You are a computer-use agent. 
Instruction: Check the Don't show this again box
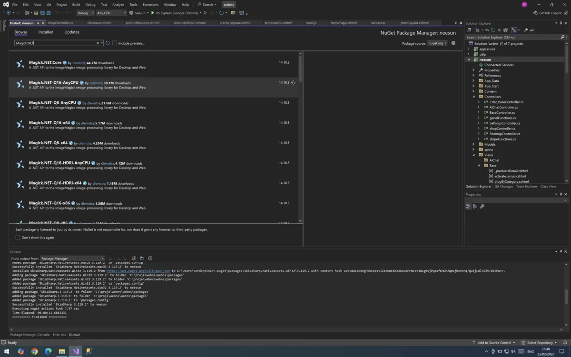pyautogui.click(x=18, y=238)
